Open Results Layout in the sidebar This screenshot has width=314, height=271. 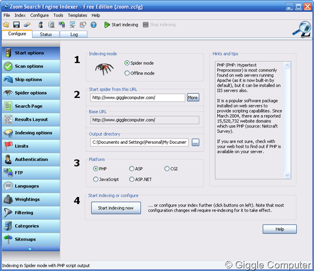[31, 119]
